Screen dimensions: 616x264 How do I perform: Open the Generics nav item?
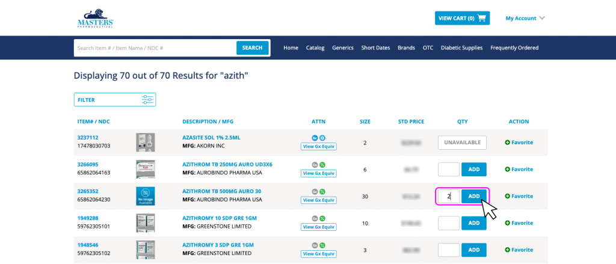pyautogui.click(x=343, y=48)
